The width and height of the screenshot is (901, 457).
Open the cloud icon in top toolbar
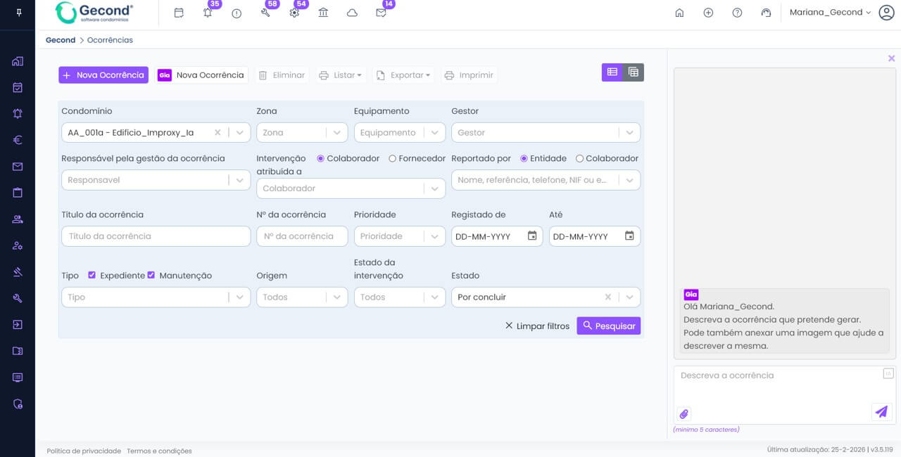click(x=352, y=13)
